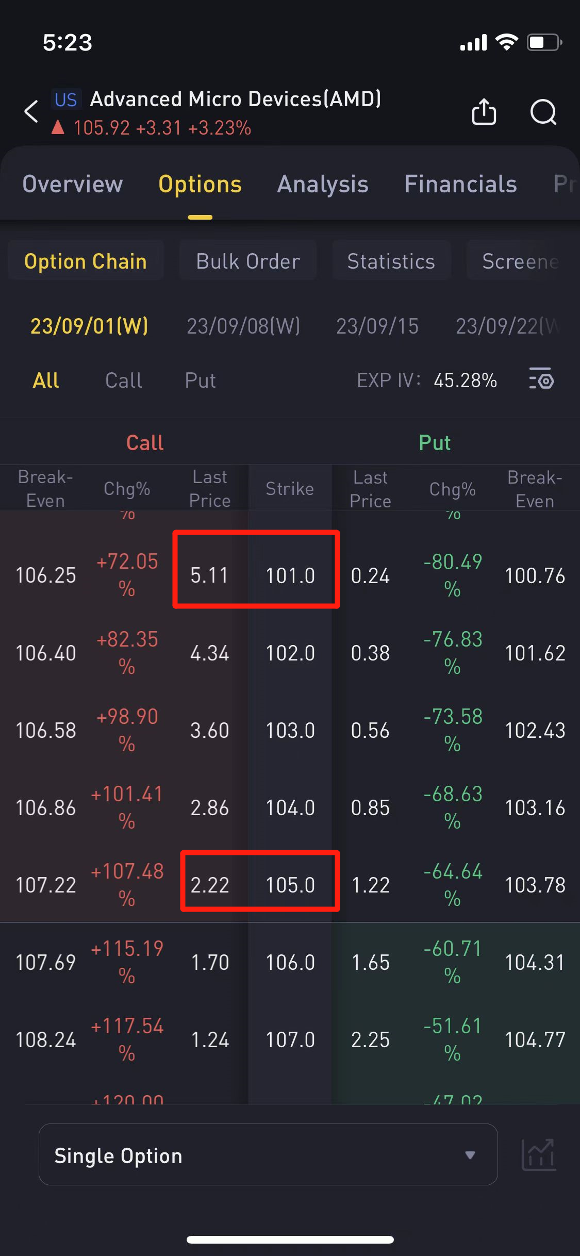580x1256 pixels.
Task: Select All options filter
Action: pos(46,381)
